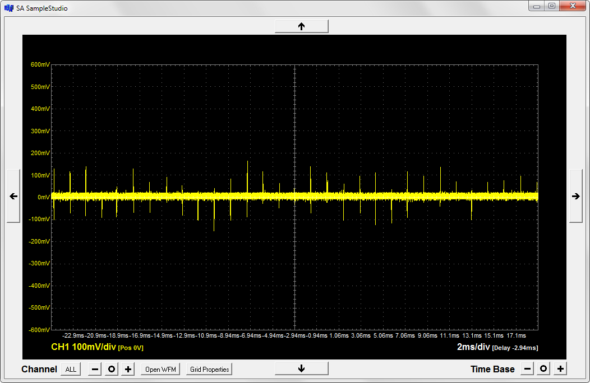Click the 300mV axis label
This screenshot has width=590, height=383.
(x=40, y=131)
